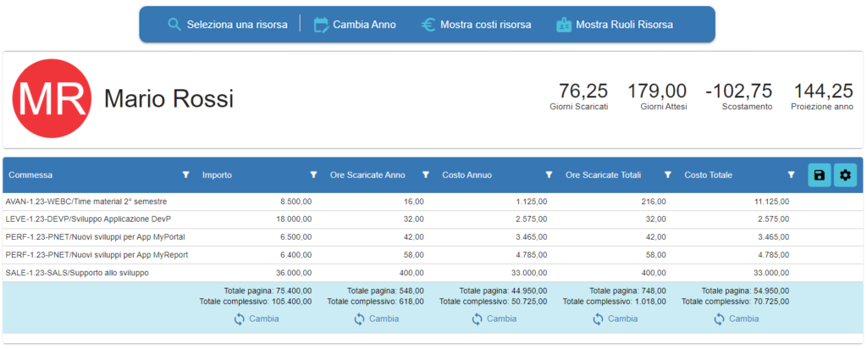Click the refresh icon under Costo Totale totals

(719, 319)
